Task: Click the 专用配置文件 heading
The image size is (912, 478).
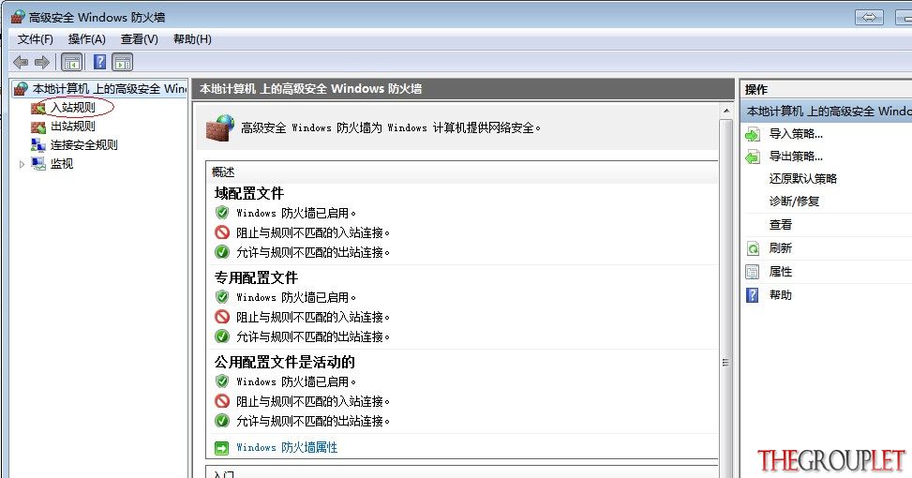Action: click(x=256, y=277)
